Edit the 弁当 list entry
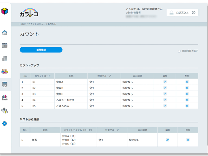208x156 pixels. (x=167, y=140)
